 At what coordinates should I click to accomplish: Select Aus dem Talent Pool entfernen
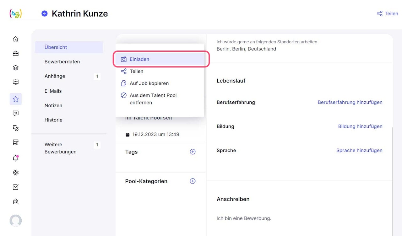pos(153,99)
